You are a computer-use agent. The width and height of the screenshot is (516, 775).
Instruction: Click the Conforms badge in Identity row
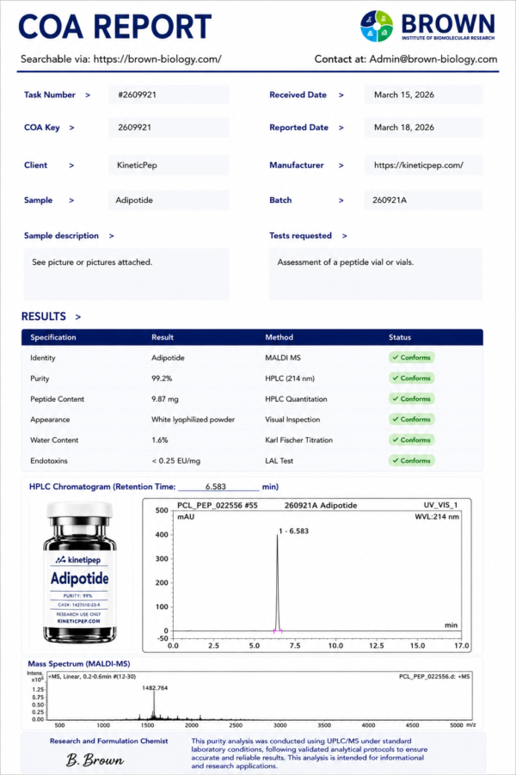click(x=411, y=357)
